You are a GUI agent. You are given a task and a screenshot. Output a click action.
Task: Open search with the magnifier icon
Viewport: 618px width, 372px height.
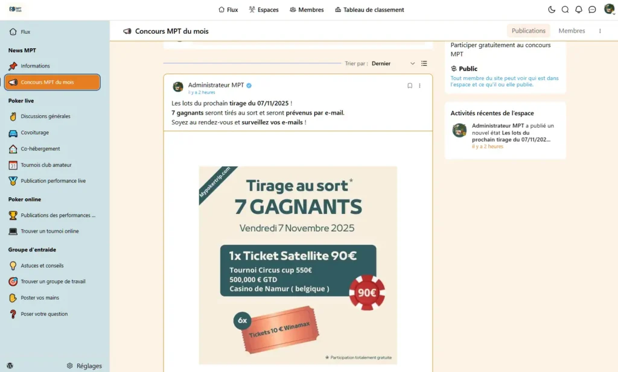[565, 10]
